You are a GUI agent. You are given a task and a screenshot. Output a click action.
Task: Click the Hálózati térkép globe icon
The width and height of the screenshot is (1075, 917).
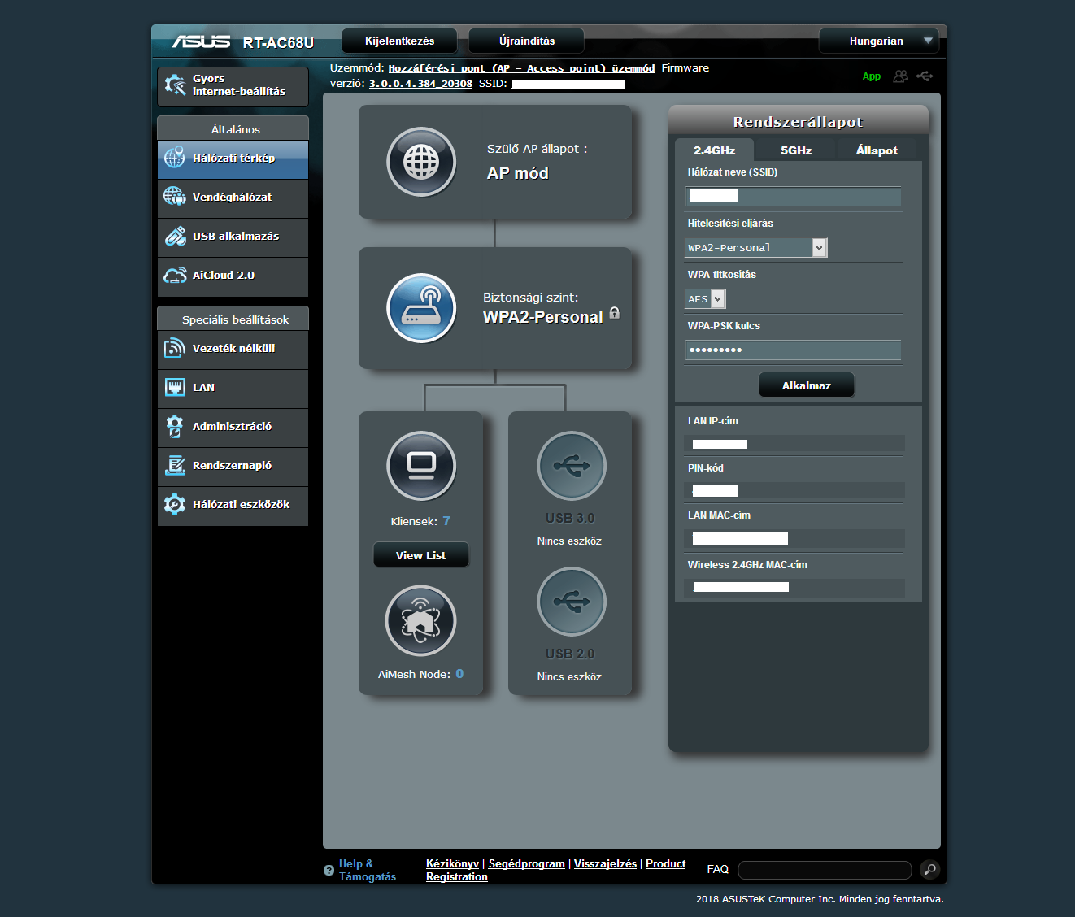(x=175, y=158)
